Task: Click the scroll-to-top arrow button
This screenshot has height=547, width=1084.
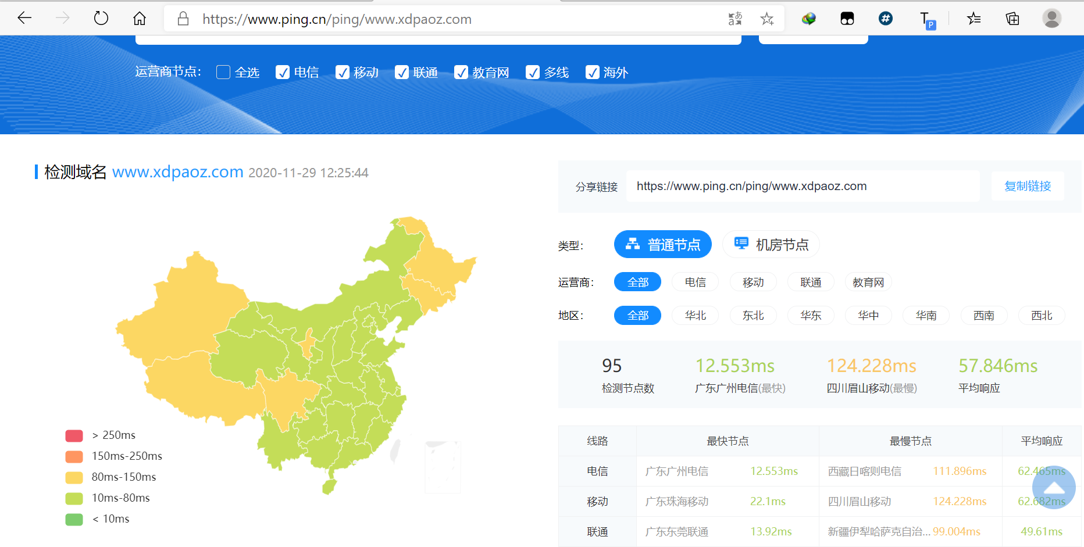Action: pos(1054,487)
